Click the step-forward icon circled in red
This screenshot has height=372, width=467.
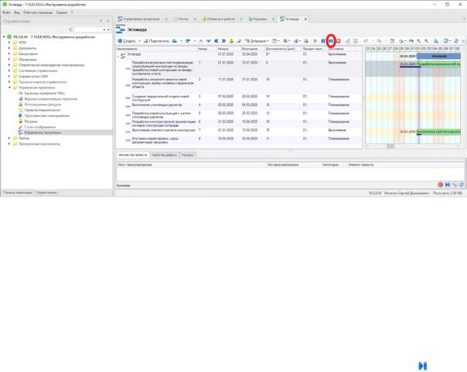point(331,41)
